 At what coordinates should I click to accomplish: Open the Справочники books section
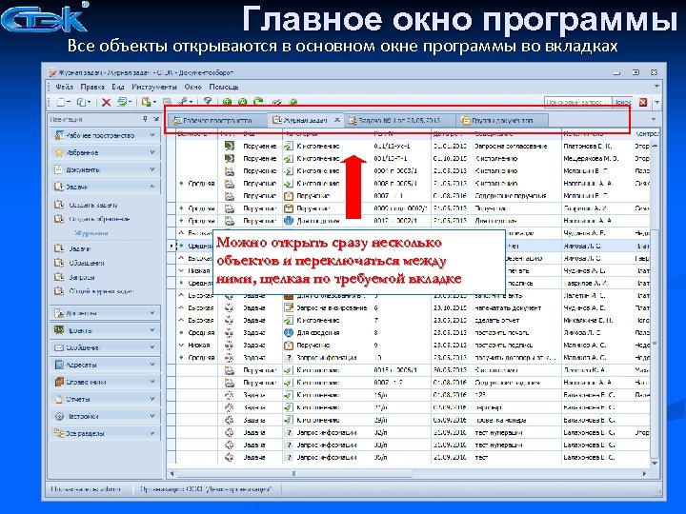(105, 382)
